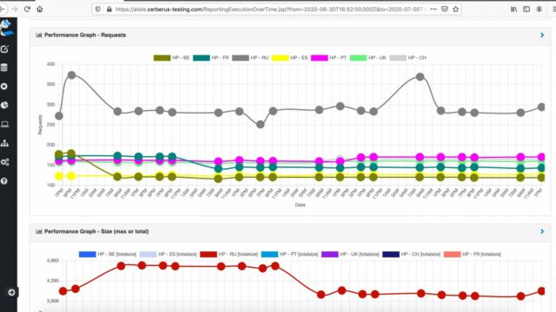Image resolution: width=556 pixels, height=312 pixels.
Task: Toggle the browser sidebar view icon
Action: 526,10
